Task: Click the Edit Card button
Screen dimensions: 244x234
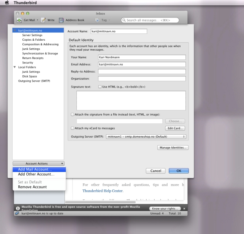Action: click(175, 128)
